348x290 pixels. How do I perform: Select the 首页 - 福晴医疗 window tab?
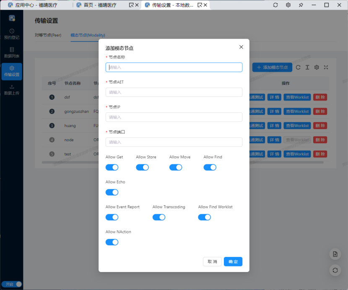pos(99,5)
